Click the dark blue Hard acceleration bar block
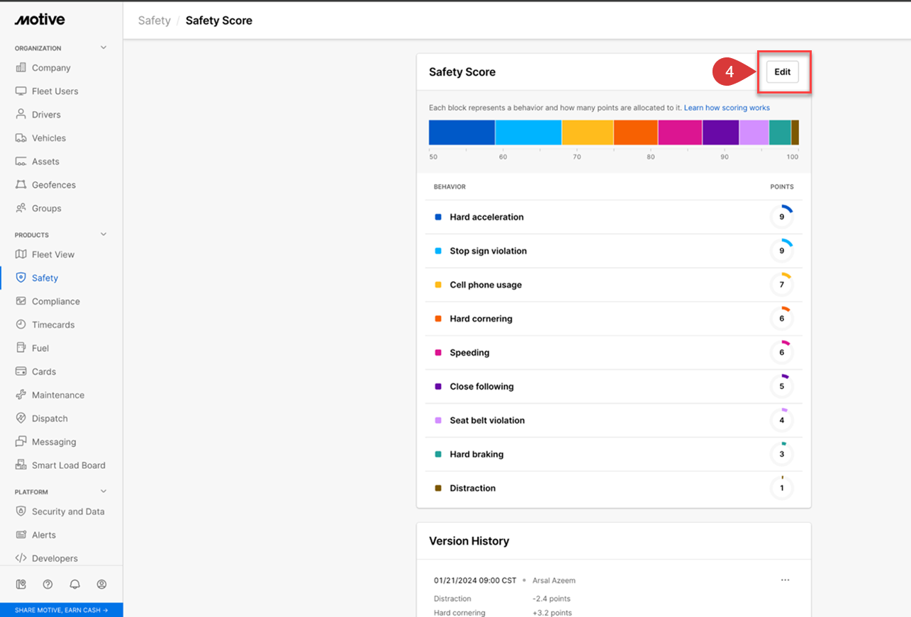911x617 pixels. (462, 132)
